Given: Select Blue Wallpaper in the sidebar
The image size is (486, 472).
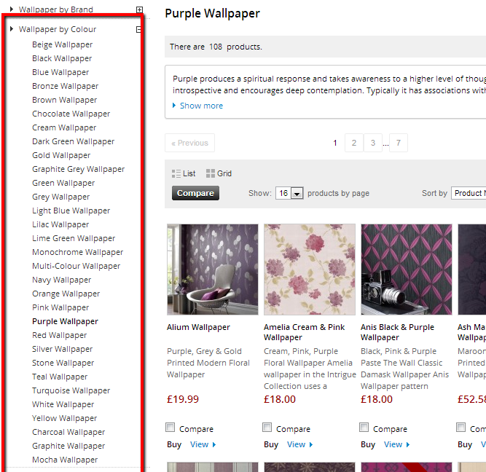Looking at the screenshot, I should pyautogui.click(x=60, y=72).
